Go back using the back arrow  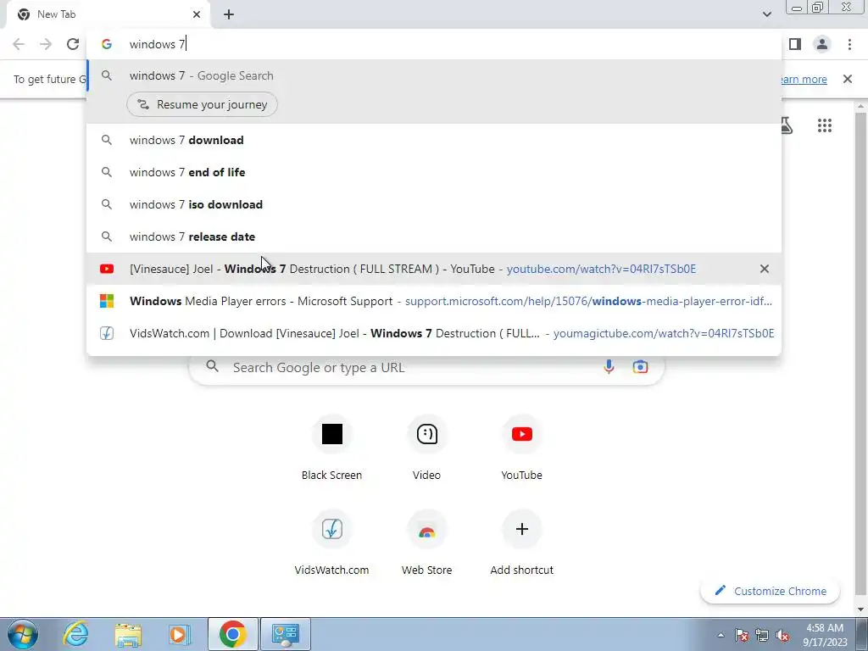pyautogui.click(x=19, y=44)
